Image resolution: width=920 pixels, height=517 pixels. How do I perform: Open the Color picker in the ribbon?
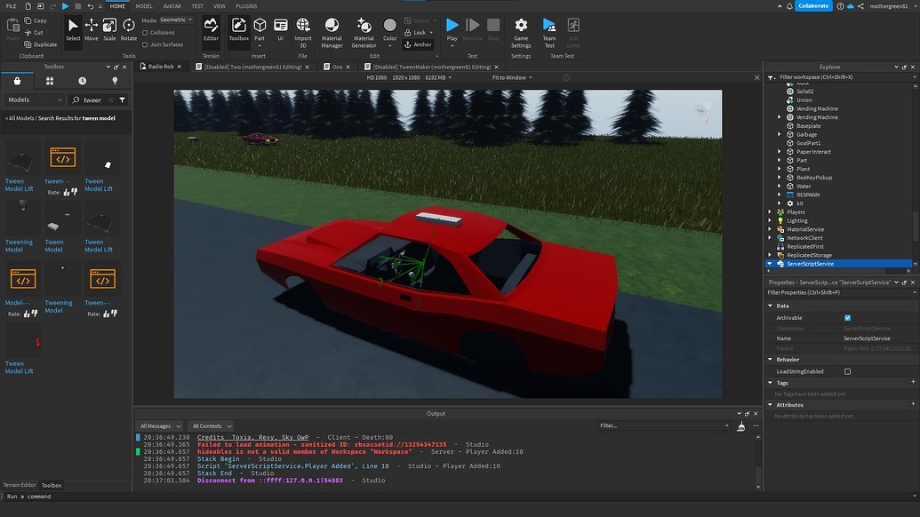pos(389,32)
